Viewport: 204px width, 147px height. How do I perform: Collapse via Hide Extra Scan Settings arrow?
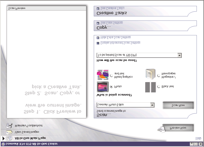98,38
